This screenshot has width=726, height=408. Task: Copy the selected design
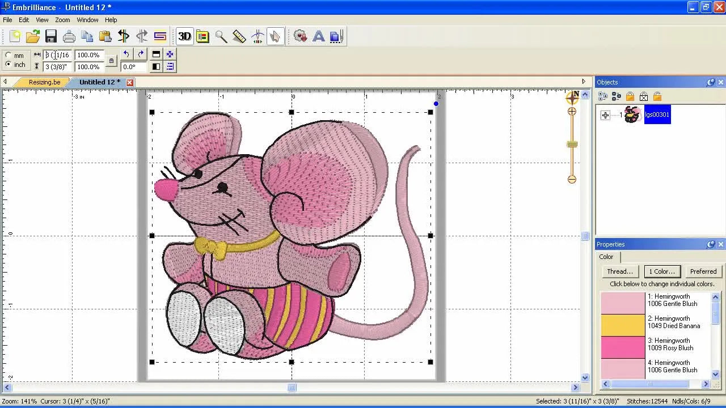[87, 37]
